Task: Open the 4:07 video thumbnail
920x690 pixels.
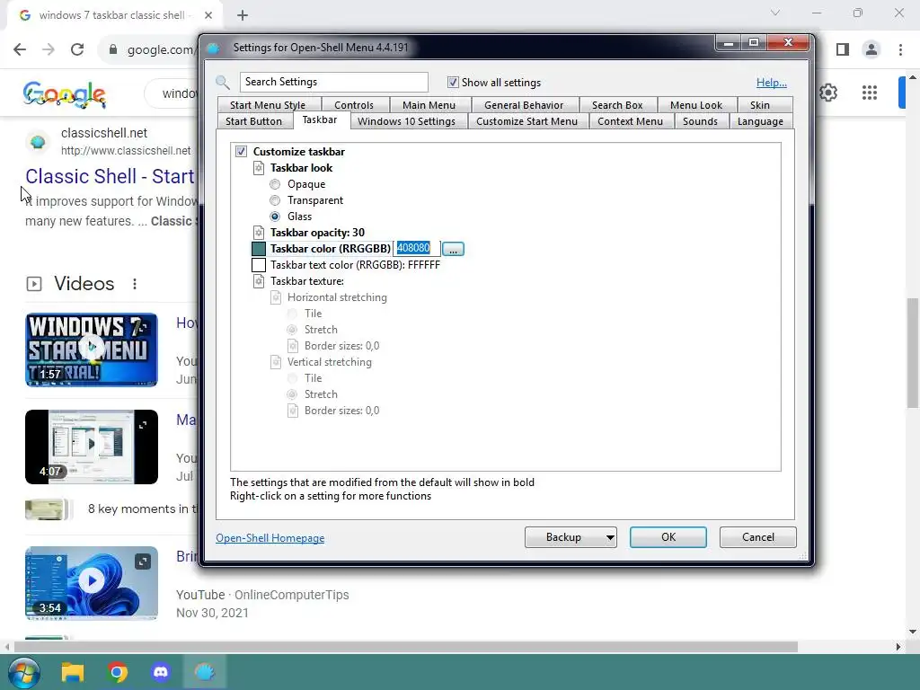Action: pyautogui.click(x=92, y=447)
